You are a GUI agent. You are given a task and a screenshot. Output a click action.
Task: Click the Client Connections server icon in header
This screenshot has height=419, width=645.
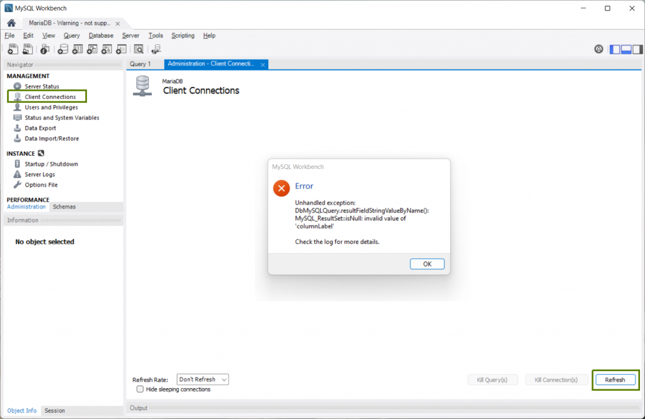142,86
